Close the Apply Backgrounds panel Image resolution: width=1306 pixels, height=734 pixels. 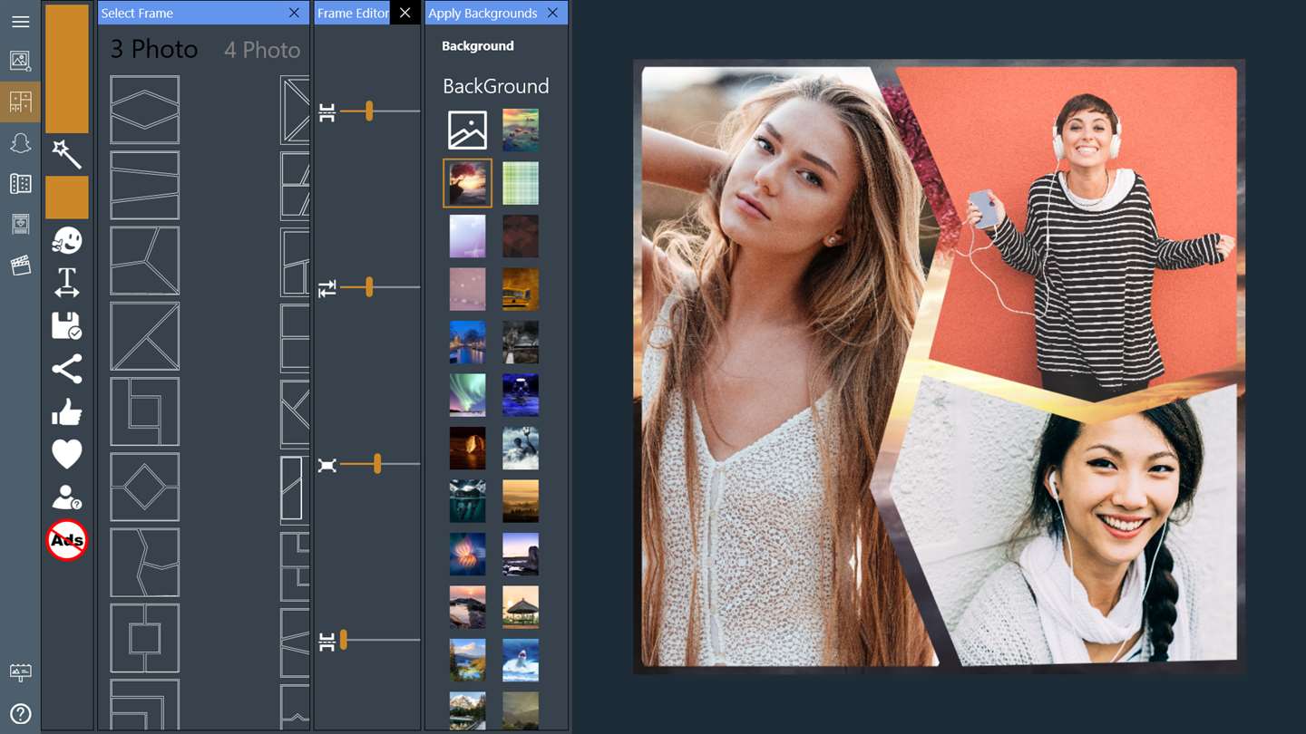point(552,13)
